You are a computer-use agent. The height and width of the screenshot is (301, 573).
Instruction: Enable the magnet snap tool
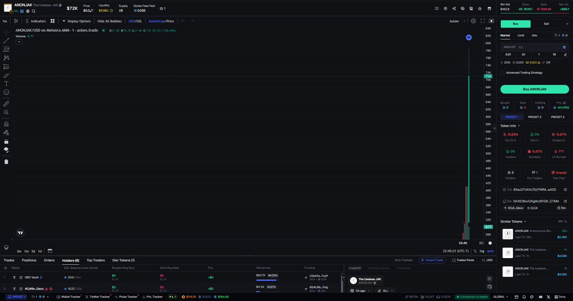tap(6, 123)
